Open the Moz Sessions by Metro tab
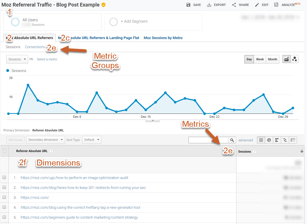The width and height of the screenshot is (307, 224). point(163,38)
